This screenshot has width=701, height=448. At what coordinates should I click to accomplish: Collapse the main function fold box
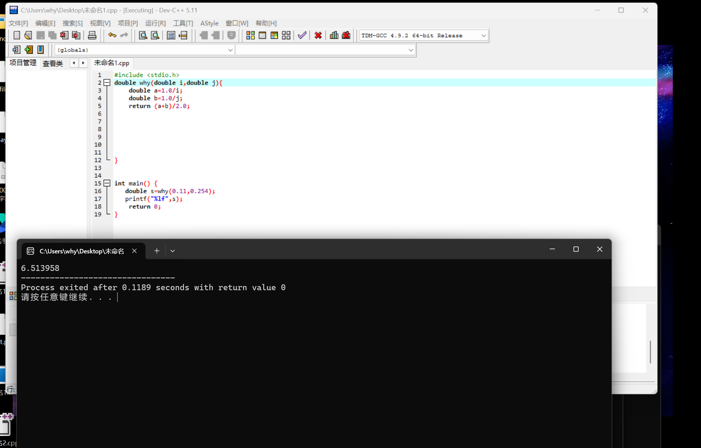coord(107,183)
